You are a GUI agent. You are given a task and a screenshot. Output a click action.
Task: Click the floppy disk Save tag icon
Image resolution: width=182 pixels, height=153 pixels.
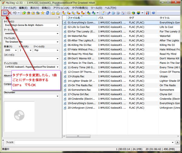(5, 13)
